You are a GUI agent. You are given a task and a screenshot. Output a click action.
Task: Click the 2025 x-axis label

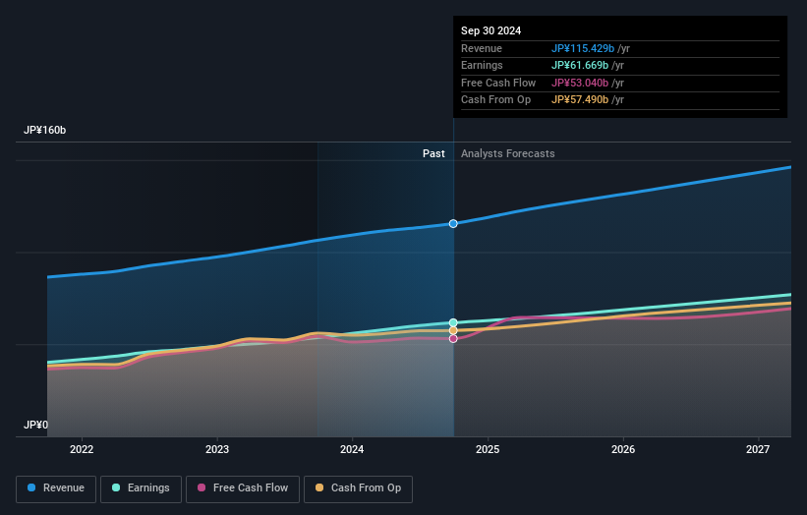pos(488,450)
